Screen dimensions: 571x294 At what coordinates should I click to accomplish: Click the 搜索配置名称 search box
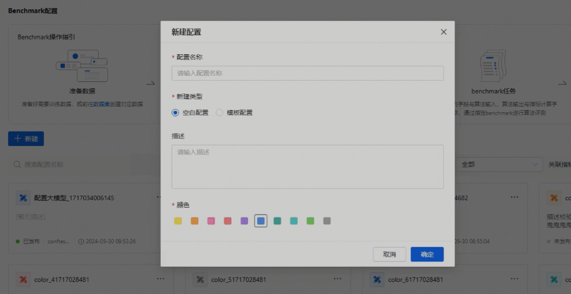tap(84, 165)
